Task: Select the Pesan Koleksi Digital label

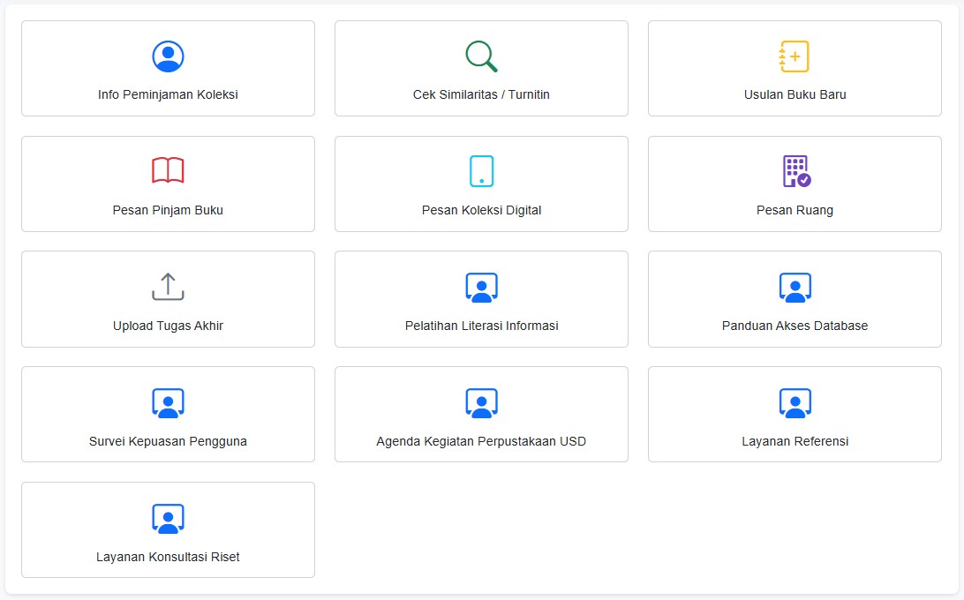Action: tap(481, 210)
